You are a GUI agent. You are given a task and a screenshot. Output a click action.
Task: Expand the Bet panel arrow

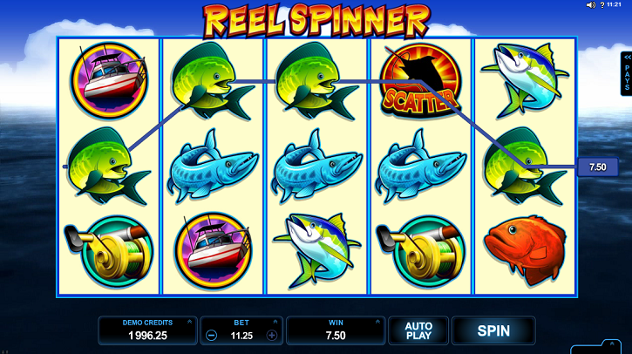275,322
